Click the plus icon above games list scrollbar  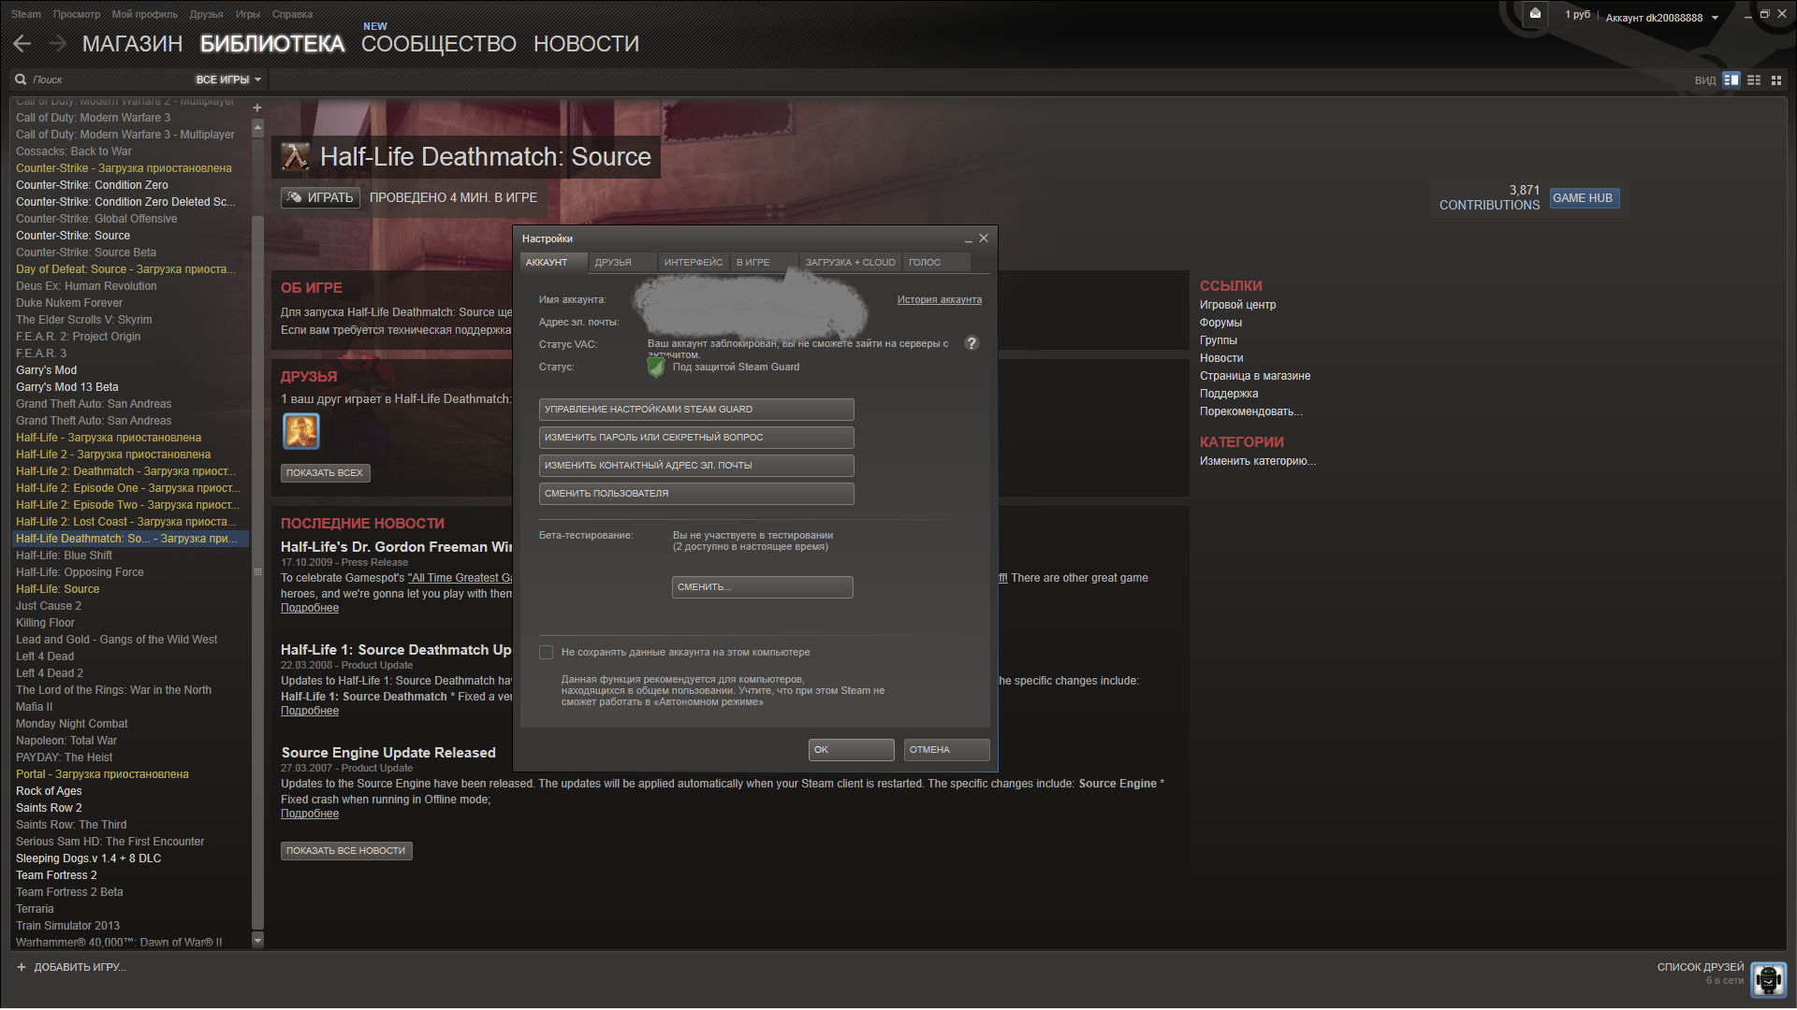point(257,108)
